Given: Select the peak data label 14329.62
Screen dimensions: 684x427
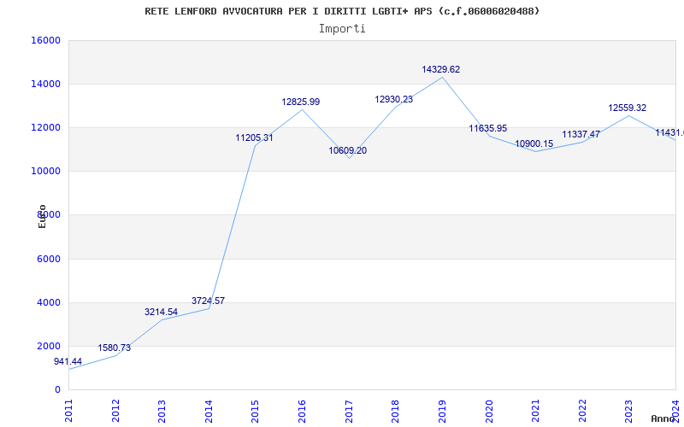Looking at the screenshot, I should (440, 70).
